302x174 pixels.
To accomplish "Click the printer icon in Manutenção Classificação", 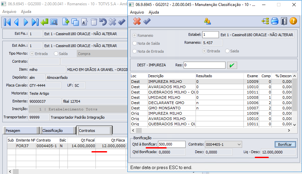I will (275, 21).
